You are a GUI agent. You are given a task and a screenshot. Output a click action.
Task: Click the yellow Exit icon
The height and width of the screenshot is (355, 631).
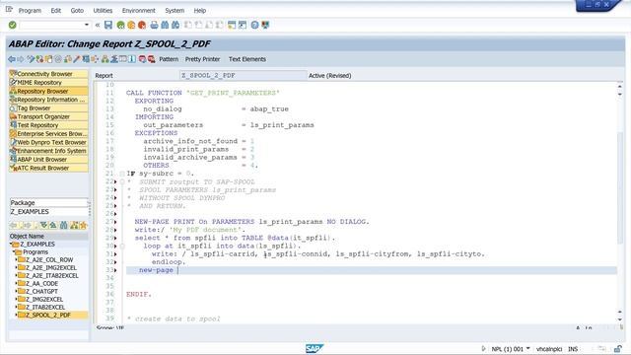(x=131, y=25)
